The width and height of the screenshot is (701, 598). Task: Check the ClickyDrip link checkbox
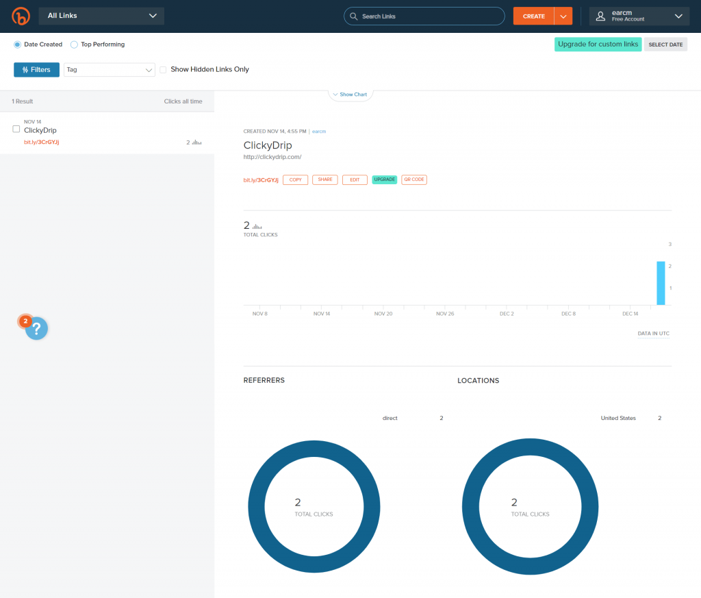coord(16,128)
